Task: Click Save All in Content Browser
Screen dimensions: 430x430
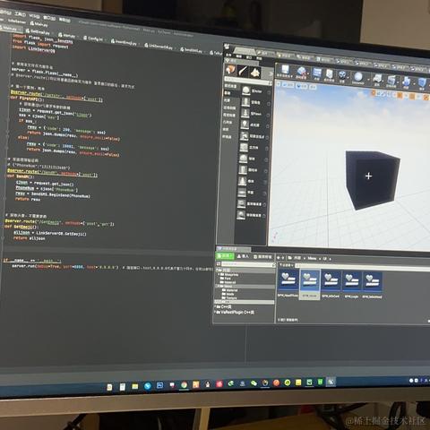Action: pyautogui.click(x=262, y=256)
